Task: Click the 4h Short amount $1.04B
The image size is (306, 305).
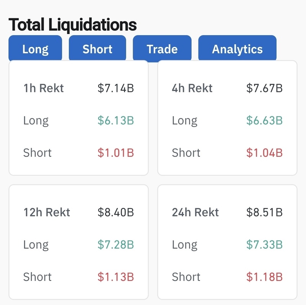Action: click(264, 153)
